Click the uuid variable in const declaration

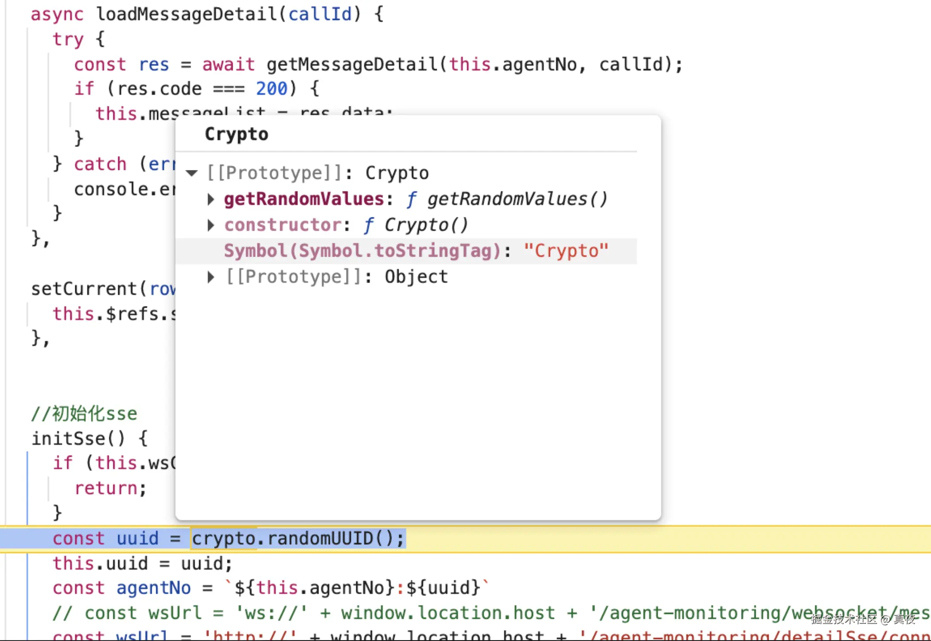click(x=137, y=539)
